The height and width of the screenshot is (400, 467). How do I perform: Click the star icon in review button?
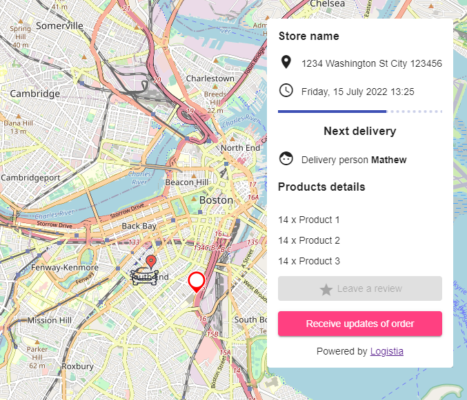click(326, 289)
